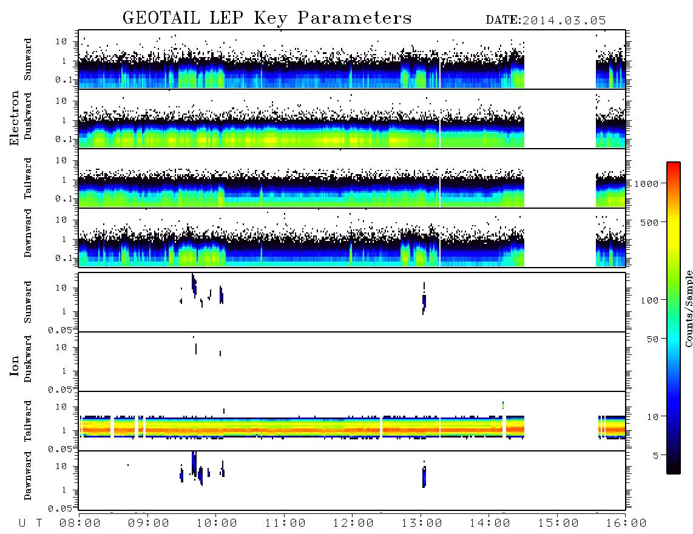Select the Ion "Dawnward" panel label

pos(28,476)
